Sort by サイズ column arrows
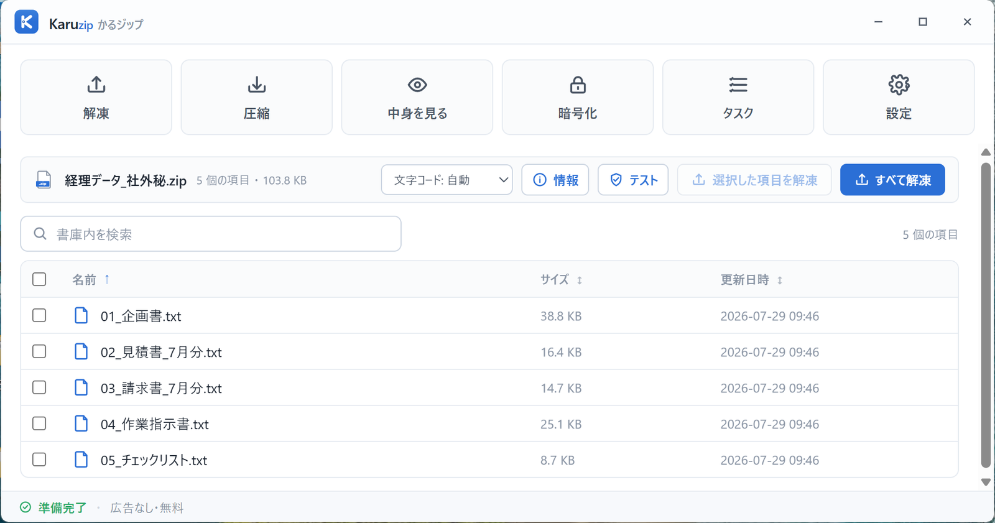This screenshot has width=995, height=523. click(580, 280)
